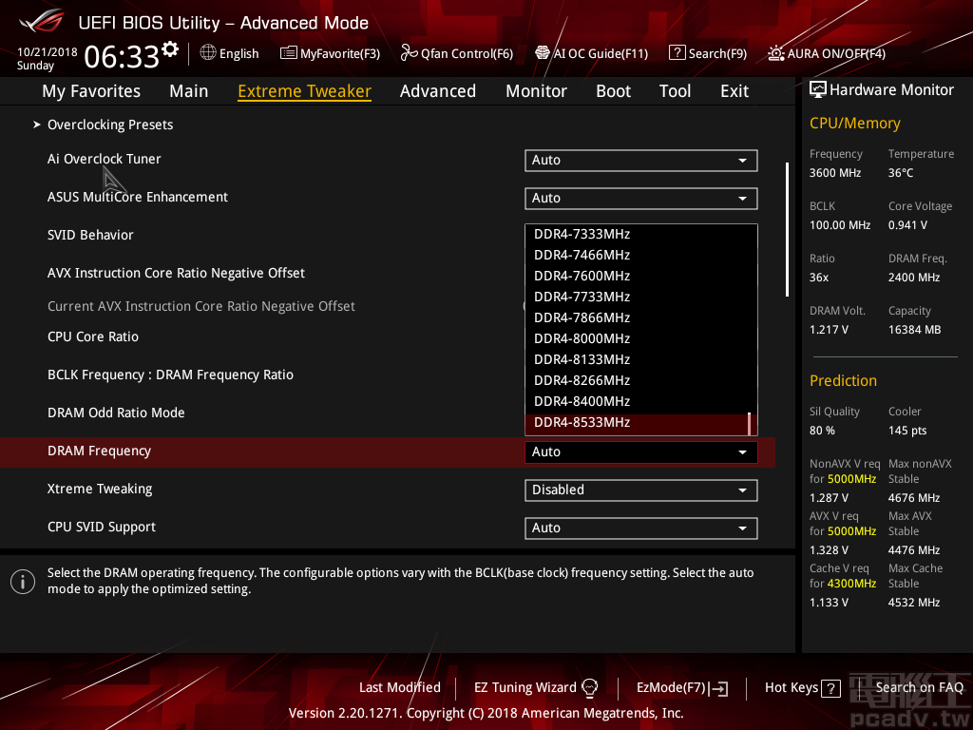The width and height of the screenshot is (973, 730).
Task: Click the DRAM frequency list scrollbar thumb
Action: pyautogui.click(x=750, y=423)
